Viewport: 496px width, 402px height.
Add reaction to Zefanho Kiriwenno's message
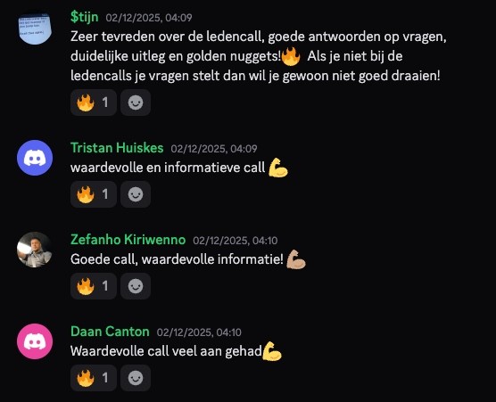click(136, 286)
